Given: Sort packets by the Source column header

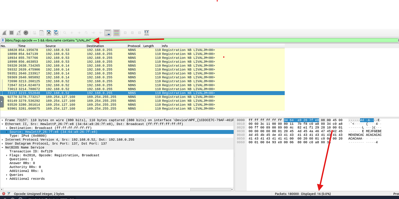Looking at the screenshot, I should (66, 46).
